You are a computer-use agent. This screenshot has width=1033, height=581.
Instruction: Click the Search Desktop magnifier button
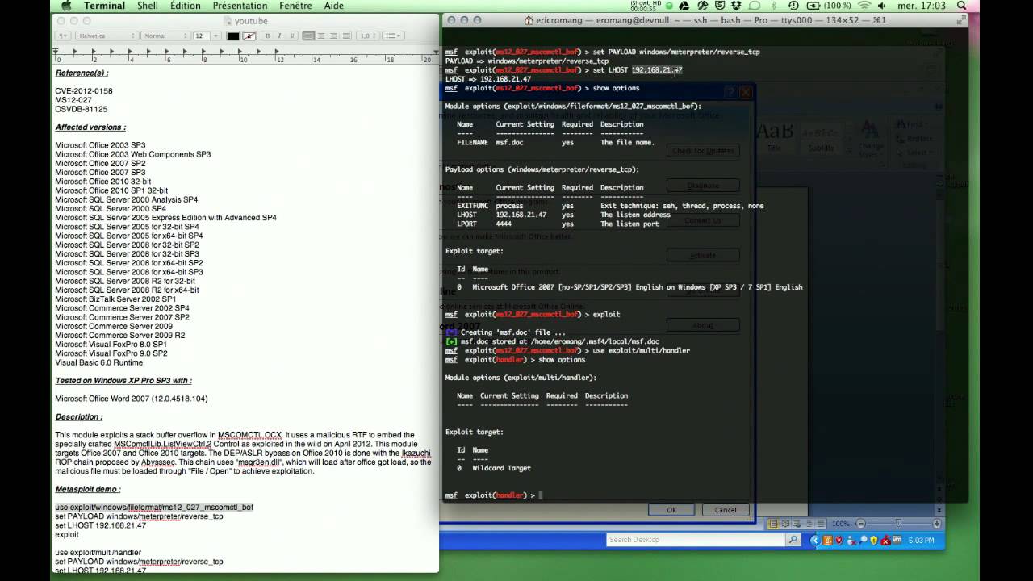793,540
